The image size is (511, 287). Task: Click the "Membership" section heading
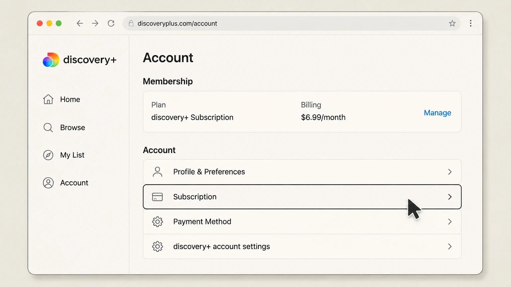(168, 81)
